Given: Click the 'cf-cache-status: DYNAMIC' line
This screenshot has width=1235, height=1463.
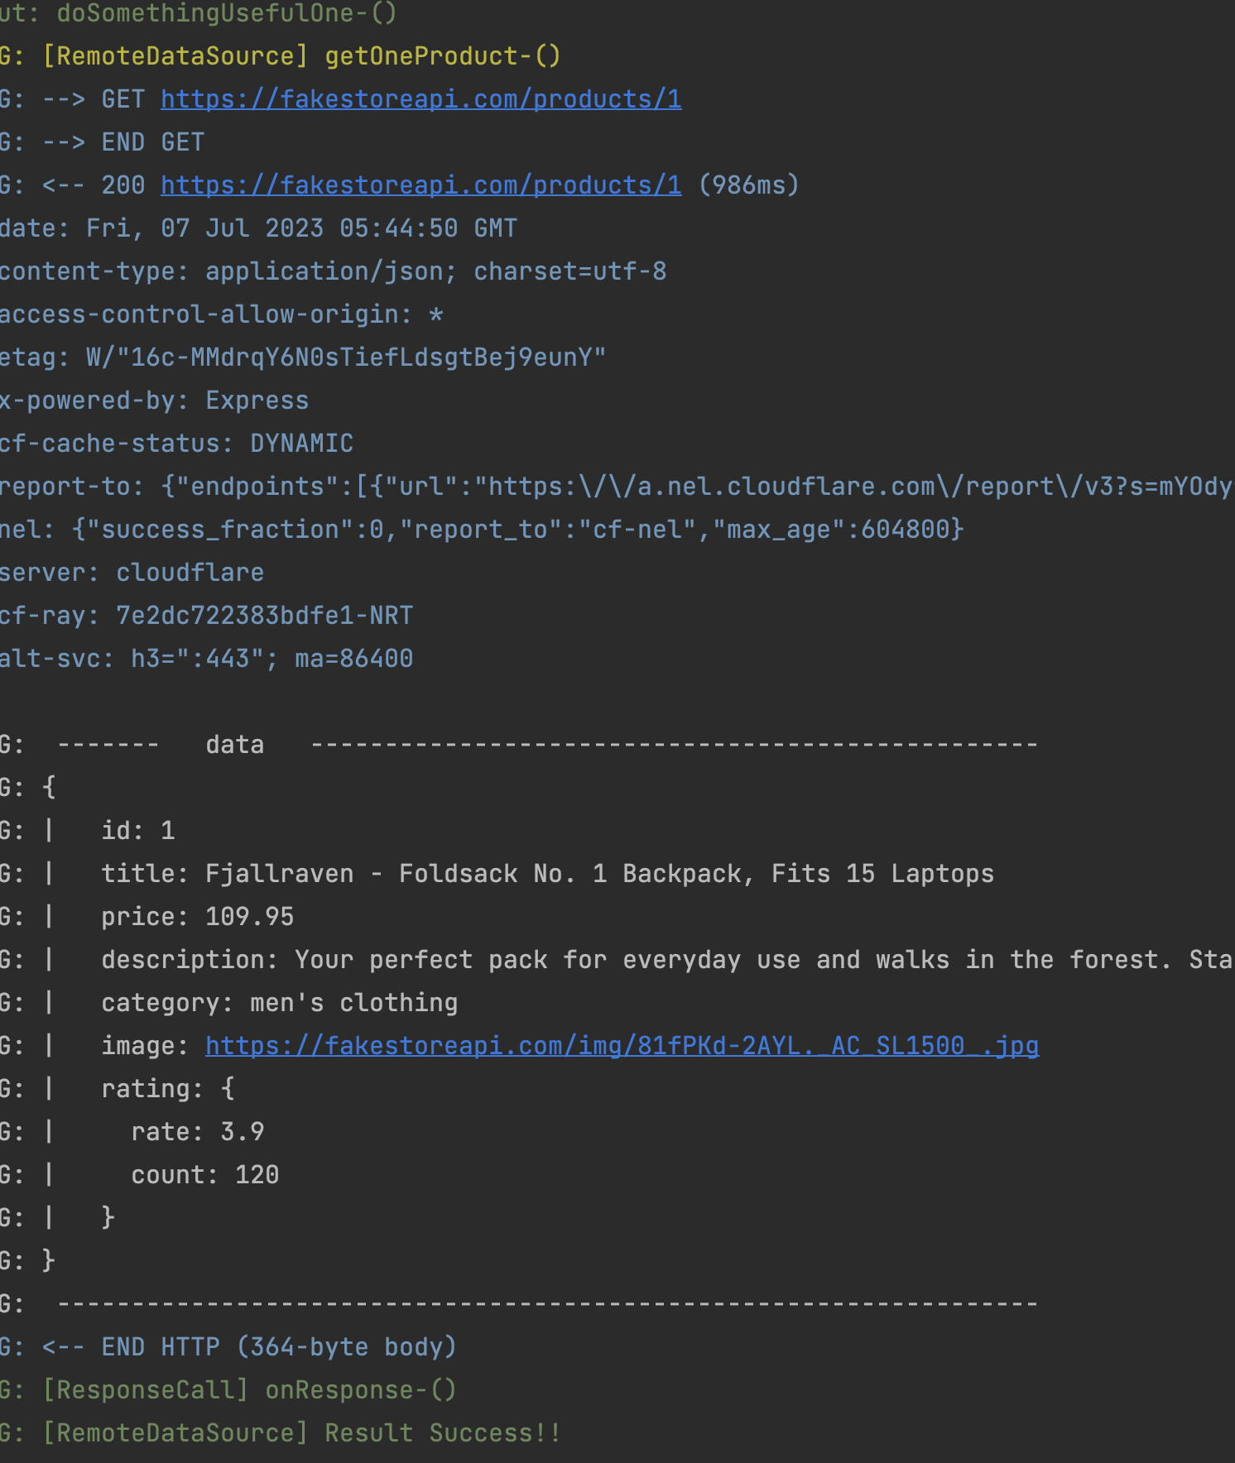Looking at the screenshot, I should (176, 444).
